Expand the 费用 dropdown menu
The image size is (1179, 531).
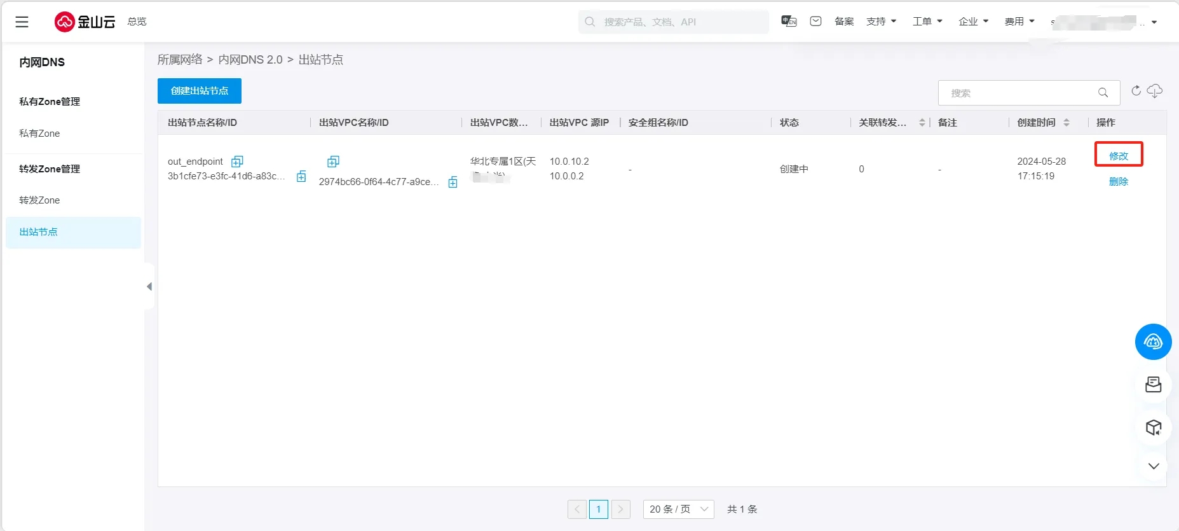tap(1019, 22)
